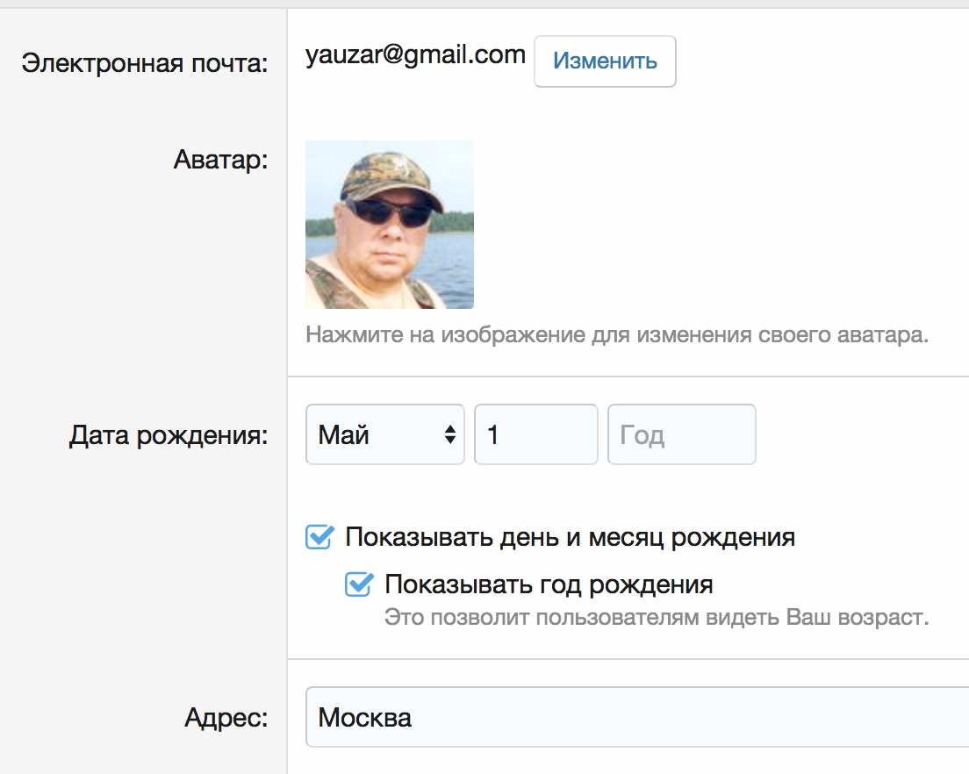Click the empty "Год" year field
This screenshot has height=774, width=969.
pyautogui.click(x=681, y=434)
